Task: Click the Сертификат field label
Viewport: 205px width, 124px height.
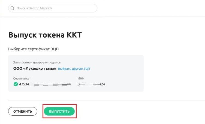Action: coord(22,79)
